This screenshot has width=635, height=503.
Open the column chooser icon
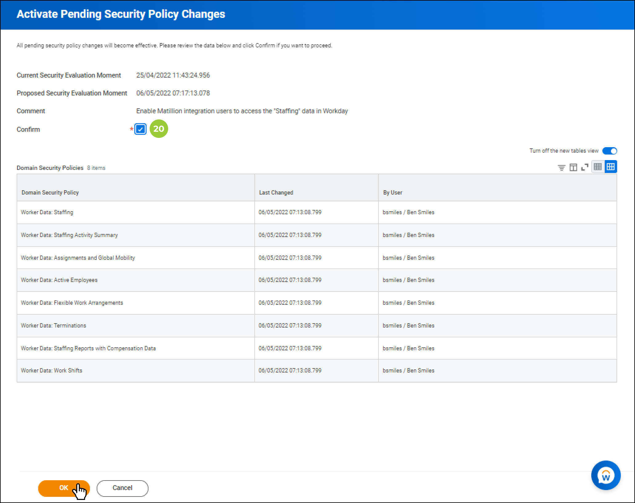(x=573, y=167)
